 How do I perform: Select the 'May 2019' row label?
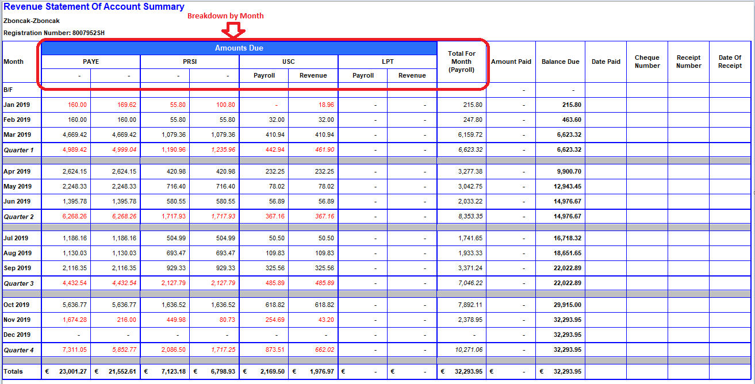coord(17,186)
